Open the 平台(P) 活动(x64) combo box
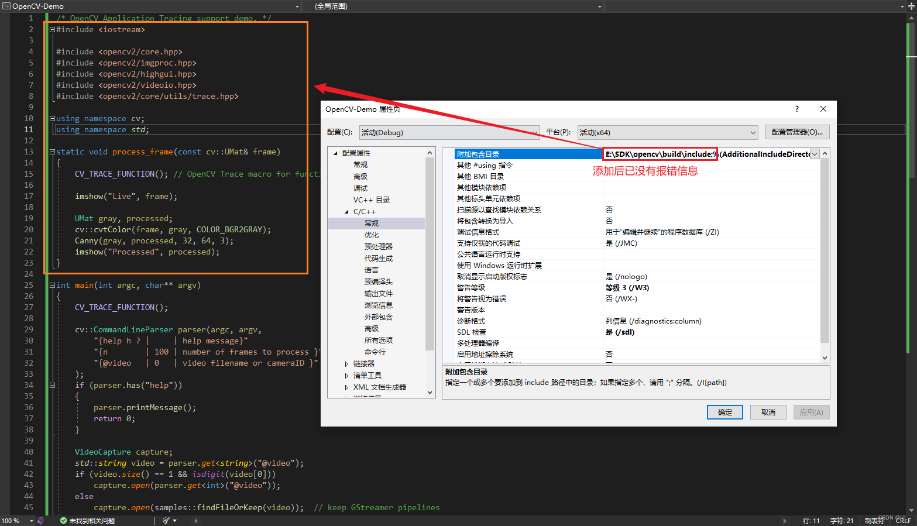The image size is (917, 526). pyautogui.click(x=668, y=132)
